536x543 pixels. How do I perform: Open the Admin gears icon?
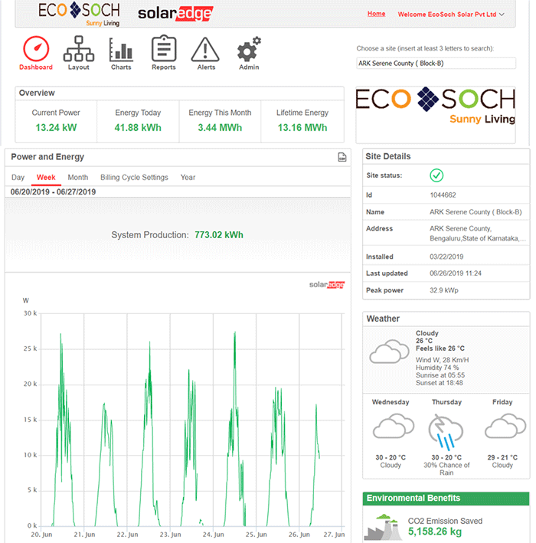pyautogui.click(x=249, y=49)
